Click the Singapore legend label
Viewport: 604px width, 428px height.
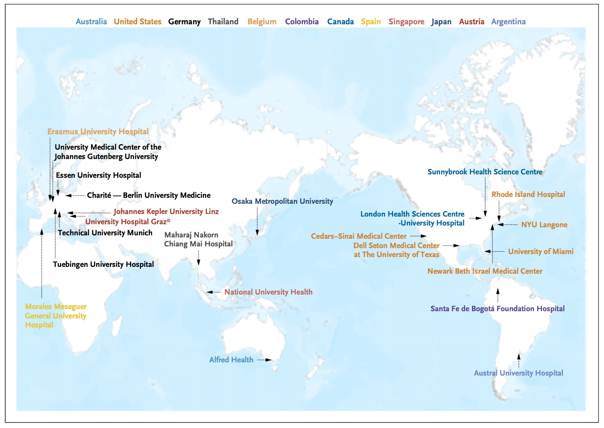tap(406, 22)
